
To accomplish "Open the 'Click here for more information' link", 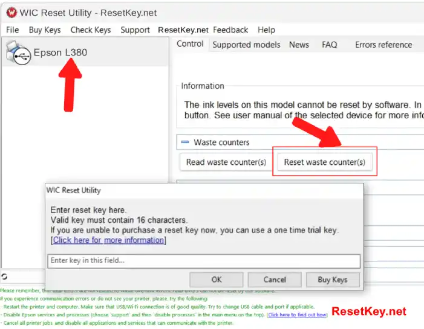I will pyautogui.click(x=108, y=240).
